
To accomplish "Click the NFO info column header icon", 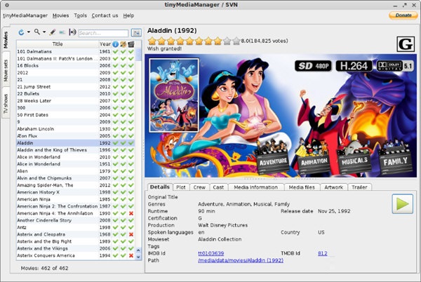I will 115,44.
